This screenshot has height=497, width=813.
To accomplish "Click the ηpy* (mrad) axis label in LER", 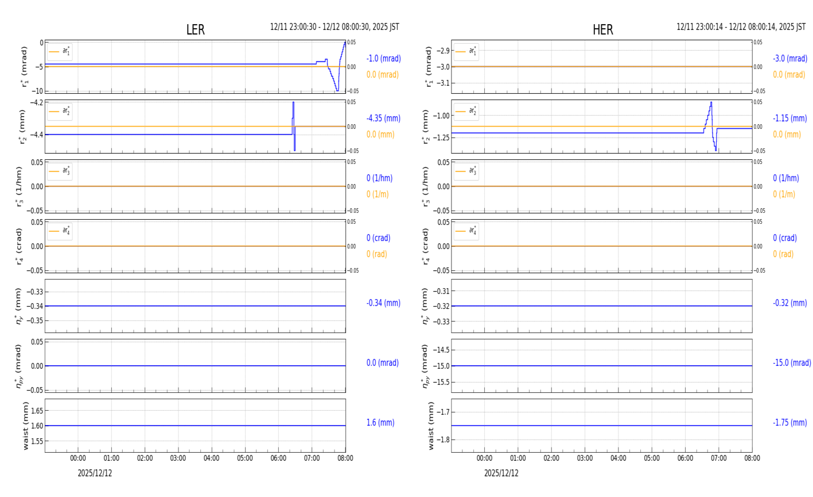I will (x=18, y=366).
